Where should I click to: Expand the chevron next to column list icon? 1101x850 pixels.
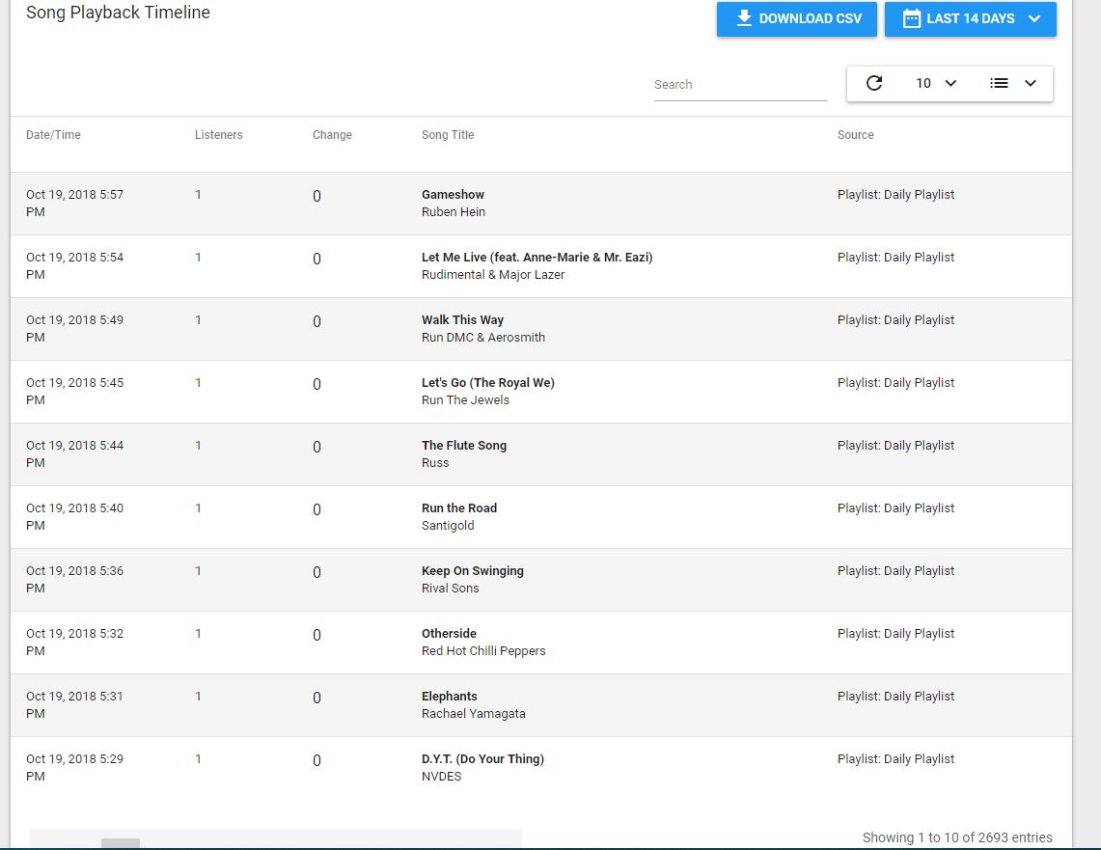[x=1031, y=84]
